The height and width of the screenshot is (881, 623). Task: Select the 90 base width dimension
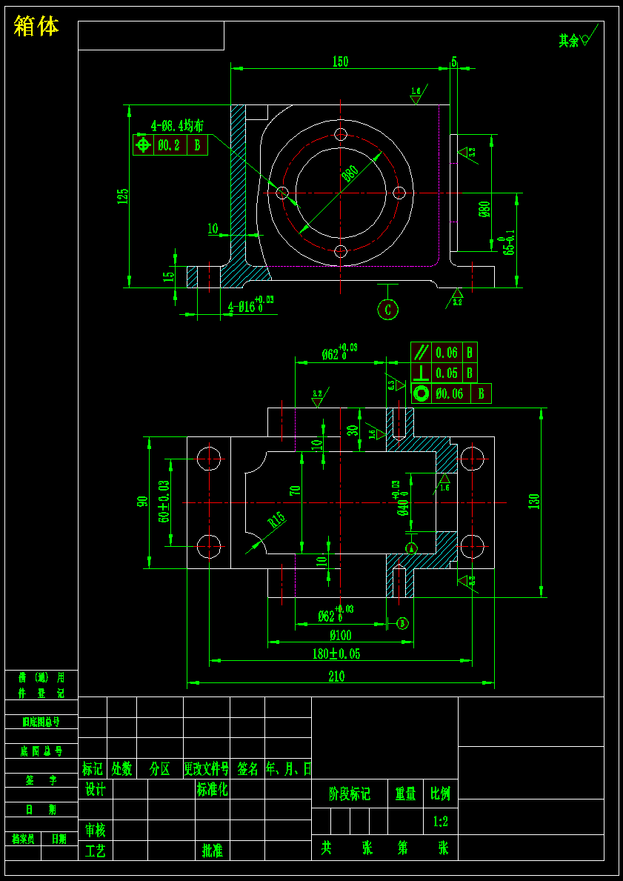click(x=143, y=501)
